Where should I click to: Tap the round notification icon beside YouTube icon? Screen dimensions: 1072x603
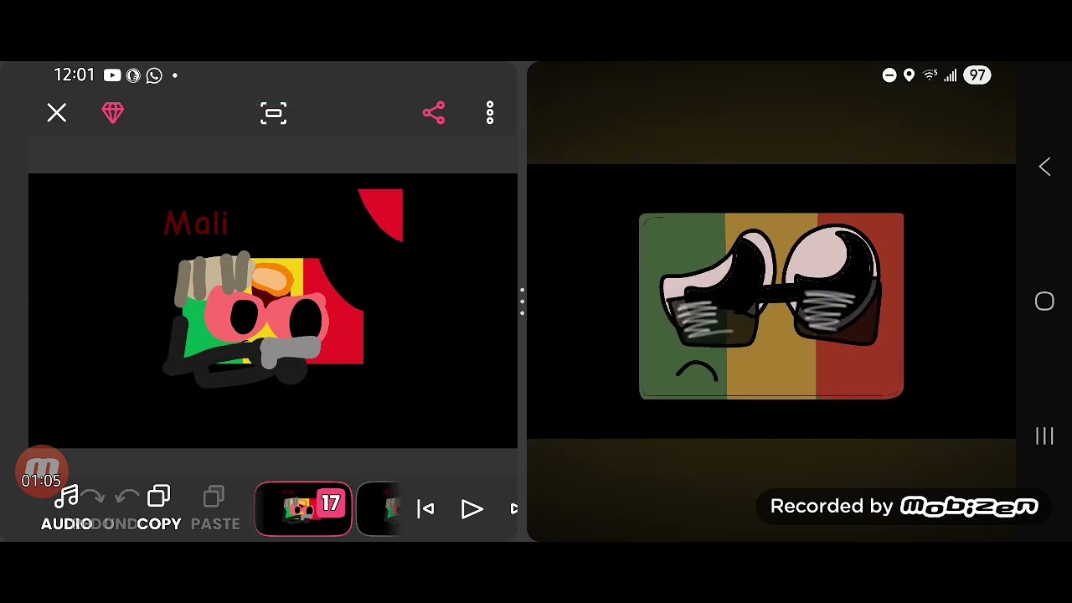point(133,75)
